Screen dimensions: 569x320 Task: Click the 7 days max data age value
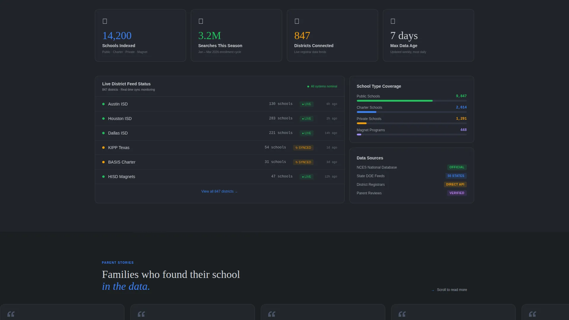[x=404, y=36]
